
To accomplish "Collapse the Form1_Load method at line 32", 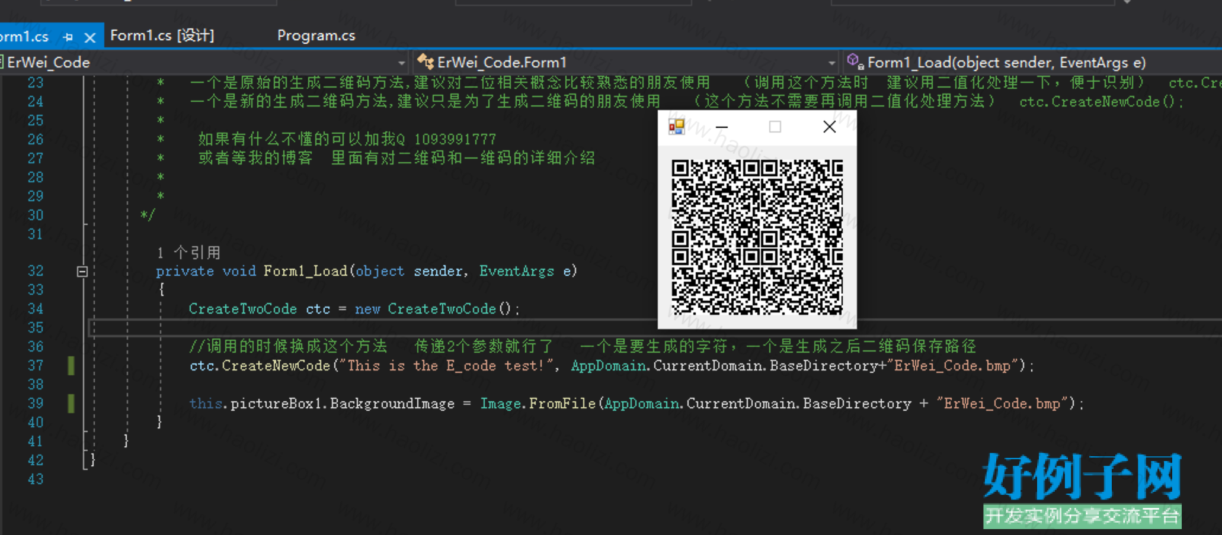I will [x=82, y=272].
